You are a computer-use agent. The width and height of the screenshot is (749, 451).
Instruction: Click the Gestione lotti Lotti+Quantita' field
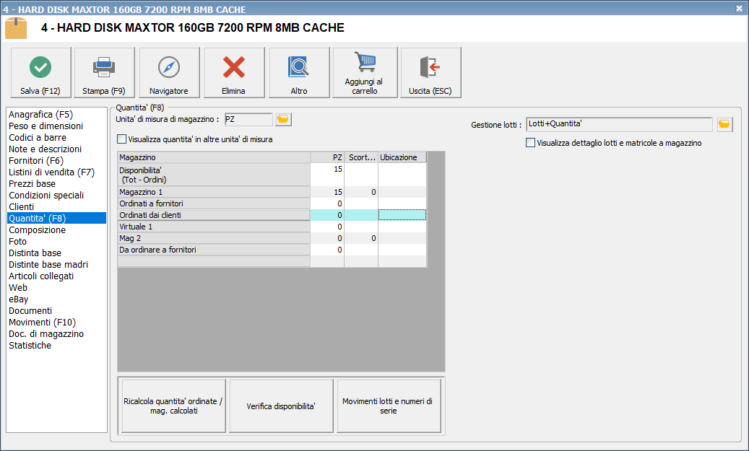(619, 125)
